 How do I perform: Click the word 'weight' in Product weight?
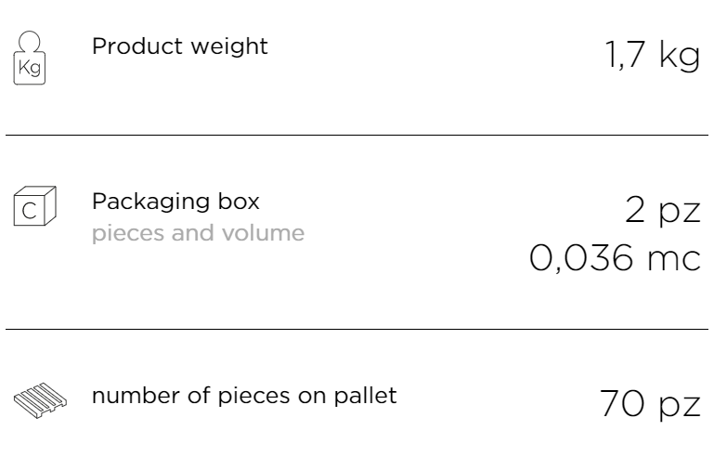(229, 47)
